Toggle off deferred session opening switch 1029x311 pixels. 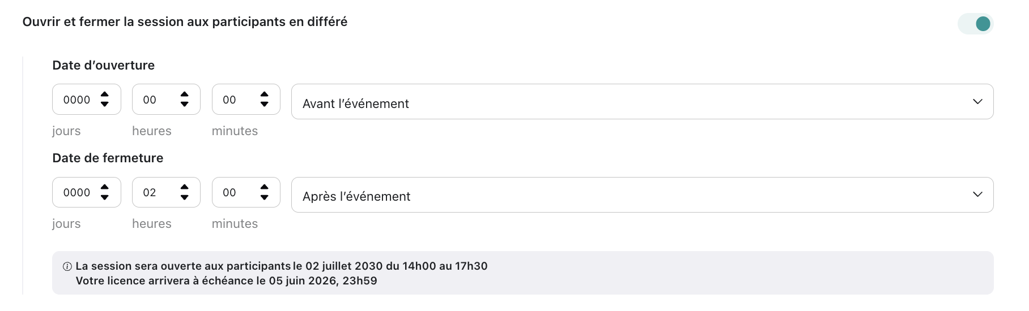(x=975, y=24)
